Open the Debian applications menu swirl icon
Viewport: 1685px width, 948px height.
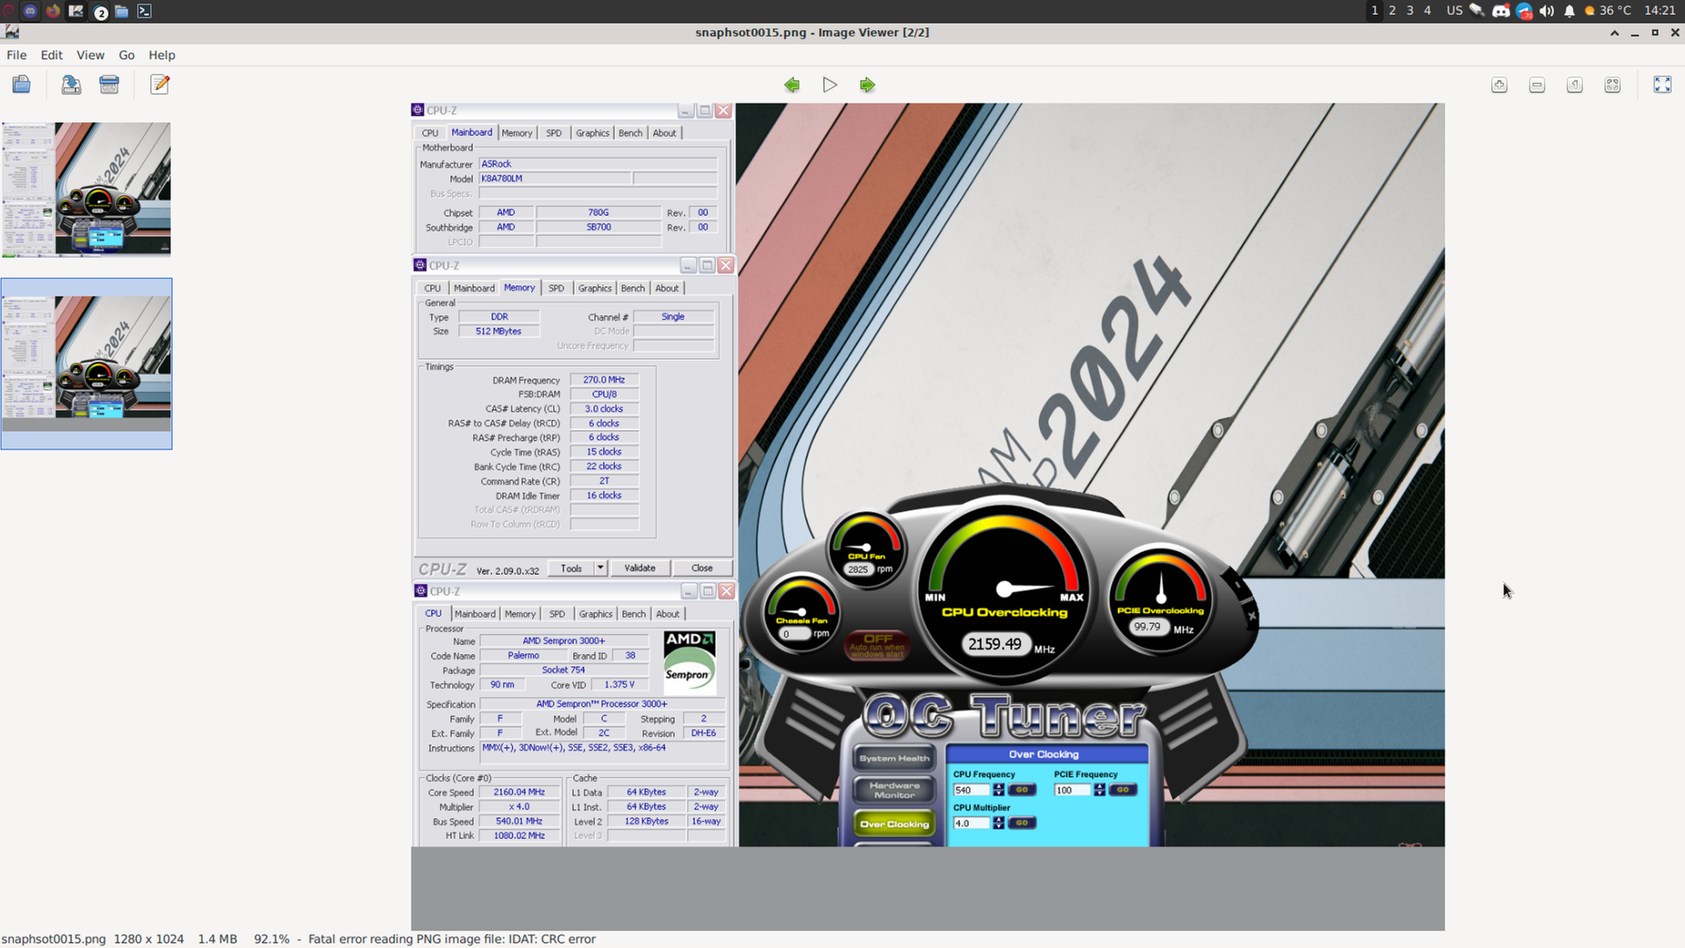point(7,11)
